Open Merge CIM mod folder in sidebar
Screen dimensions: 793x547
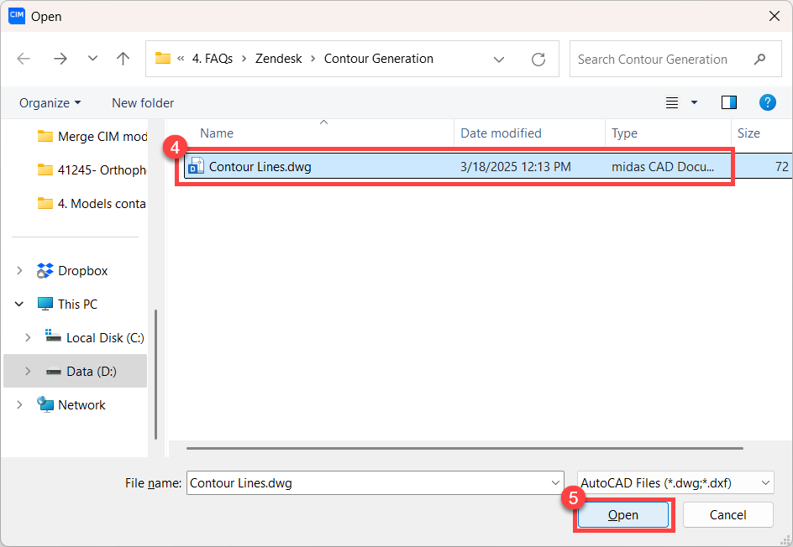pos(92,137)
